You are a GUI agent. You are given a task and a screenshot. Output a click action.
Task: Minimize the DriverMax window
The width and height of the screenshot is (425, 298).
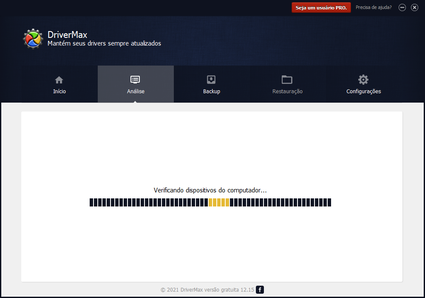[402, 8]
